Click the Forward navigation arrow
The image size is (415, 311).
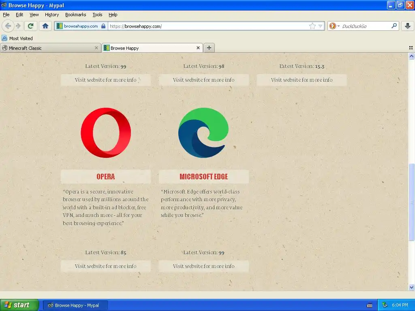(18, 26)
